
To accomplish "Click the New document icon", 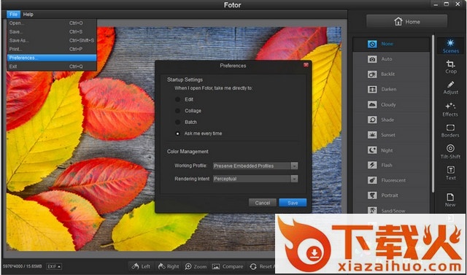I will coord(450,200).
